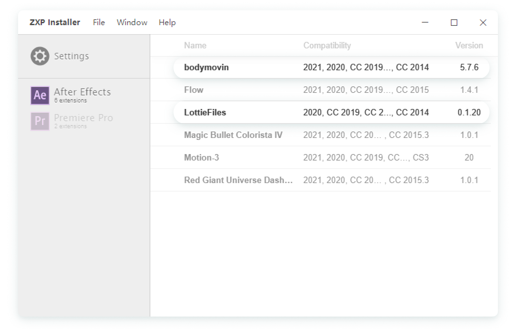516x332 pixels.
Task: Maximize the ZXP Installer window
Action: pos(454,23)
